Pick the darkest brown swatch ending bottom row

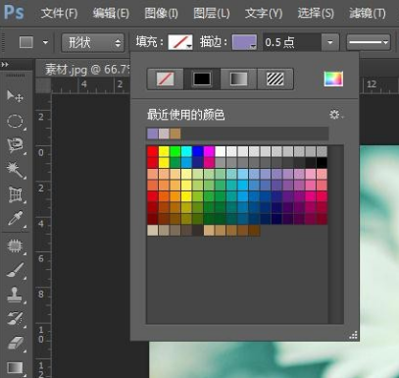[254, 231]
